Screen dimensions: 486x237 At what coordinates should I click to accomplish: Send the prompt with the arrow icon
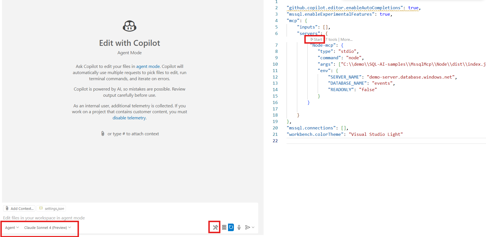247,227
